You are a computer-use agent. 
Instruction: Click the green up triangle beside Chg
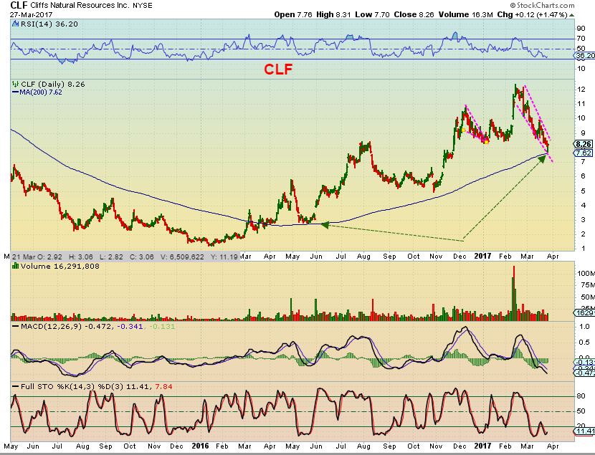571,15
